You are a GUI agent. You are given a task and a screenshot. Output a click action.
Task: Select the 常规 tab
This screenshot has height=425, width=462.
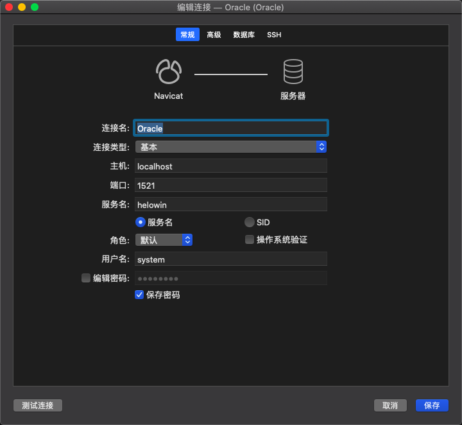click(187, 35)
